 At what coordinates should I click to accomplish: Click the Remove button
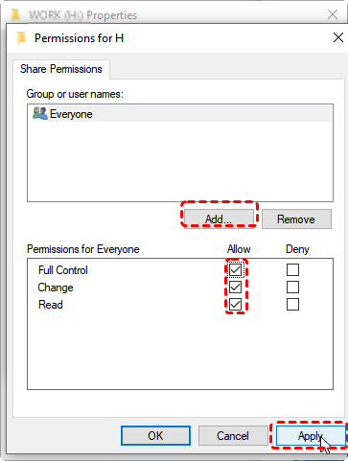296,219
